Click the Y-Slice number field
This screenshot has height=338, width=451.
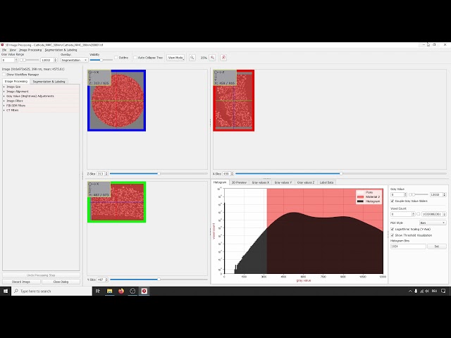coord(102,280)
